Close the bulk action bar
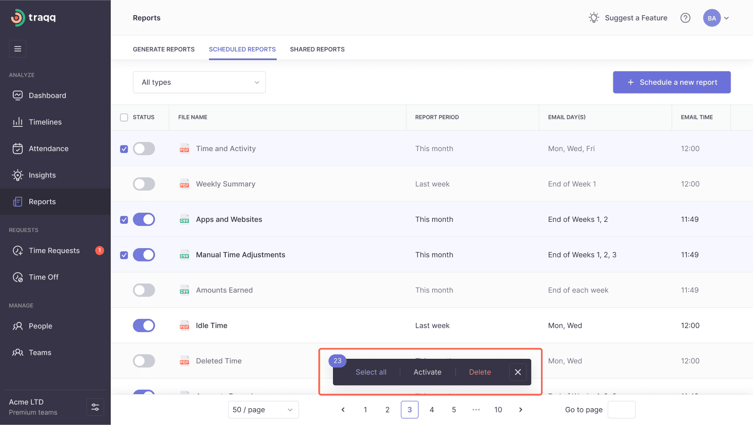Image resolution: width=753 pixels, height=425 pixels. (x=518, y=372)
